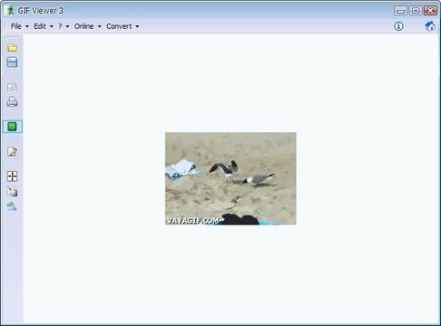This screenshot has height=326, width=441.
Task: Click the Online menu label
Action: click(x=83, y=26)
